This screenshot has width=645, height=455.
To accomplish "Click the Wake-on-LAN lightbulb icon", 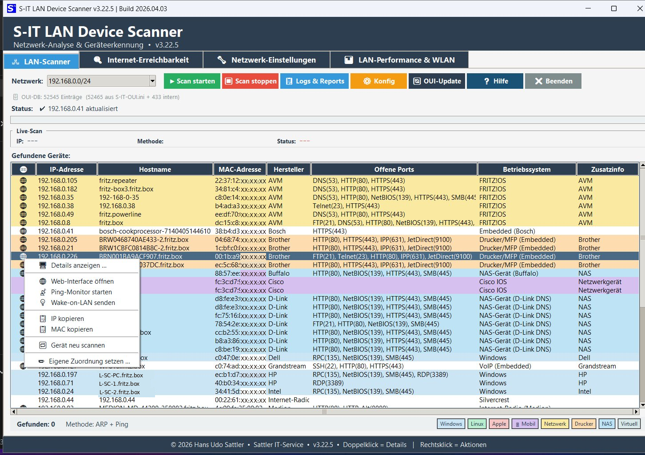I will pos(43,303).
